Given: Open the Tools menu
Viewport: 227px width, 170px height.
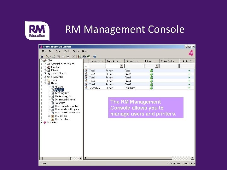Looking at the screenshot, I should click(67, 51).
